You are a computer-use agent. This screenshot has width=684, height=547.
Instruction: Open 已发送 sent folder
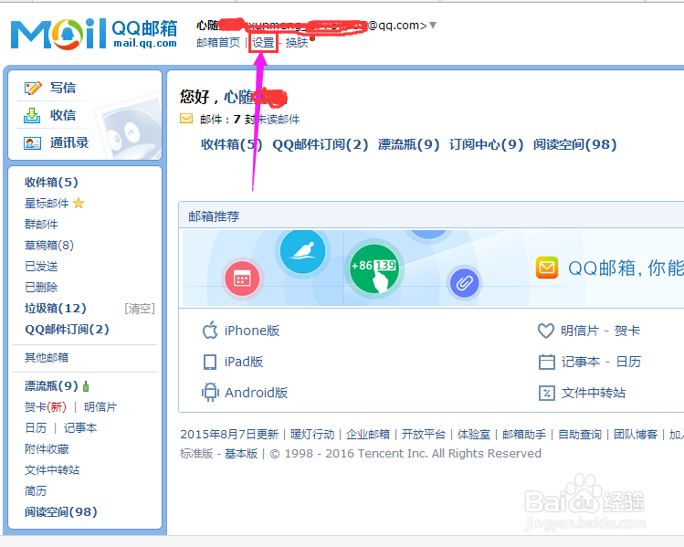[x=41, y=266]
